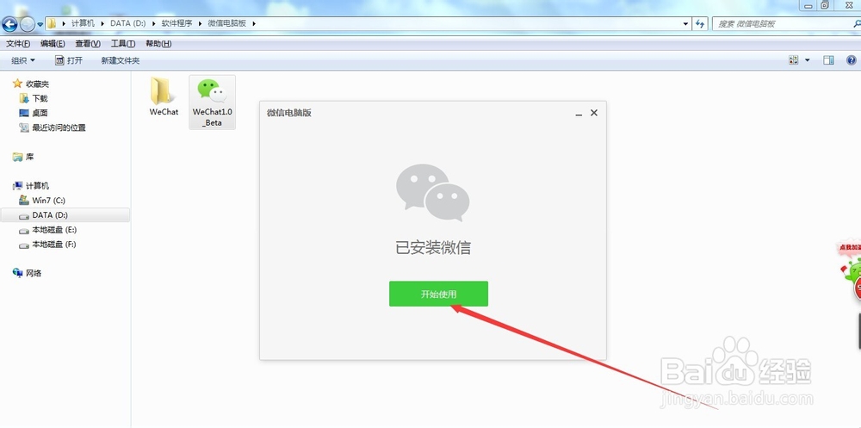Open DATA (D:) drive in navigation pane
This screenshot has width=861, height=428.
65,214
